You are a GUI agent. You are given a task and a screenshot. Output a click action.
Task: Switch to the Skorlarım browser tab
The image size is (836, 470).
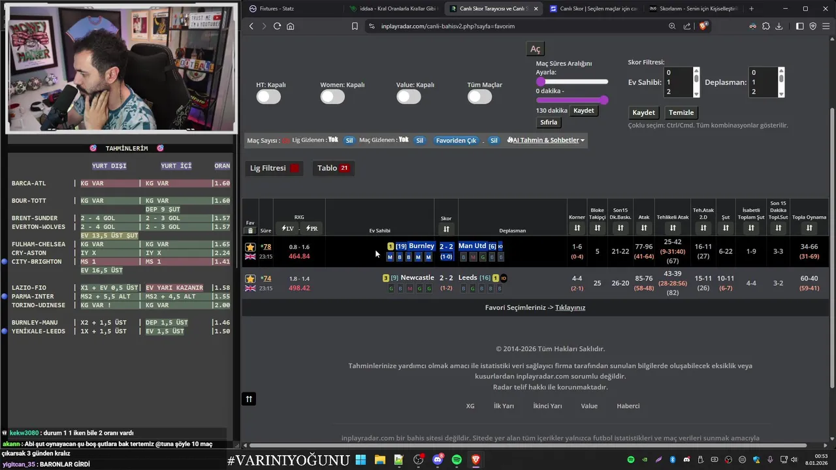[x=694, y=8]
